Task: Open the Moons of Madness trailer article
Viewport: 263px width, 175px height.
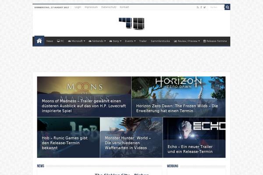Action: click(84, 97)
